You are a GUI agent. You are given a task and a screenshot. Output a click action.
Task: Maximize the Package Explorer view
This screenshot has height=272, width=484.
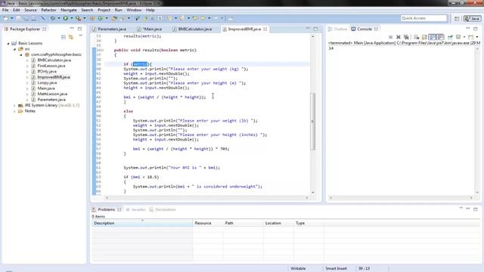tap(79, 29)
